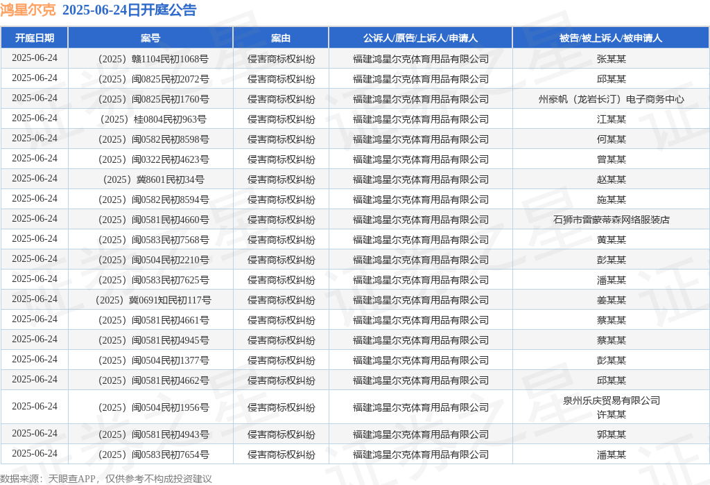Click the plaintiff cell in 闽0581民初4943号 row
Image resolution: width=710 pixels, height=485 pixels.
(x=421, y=434)
